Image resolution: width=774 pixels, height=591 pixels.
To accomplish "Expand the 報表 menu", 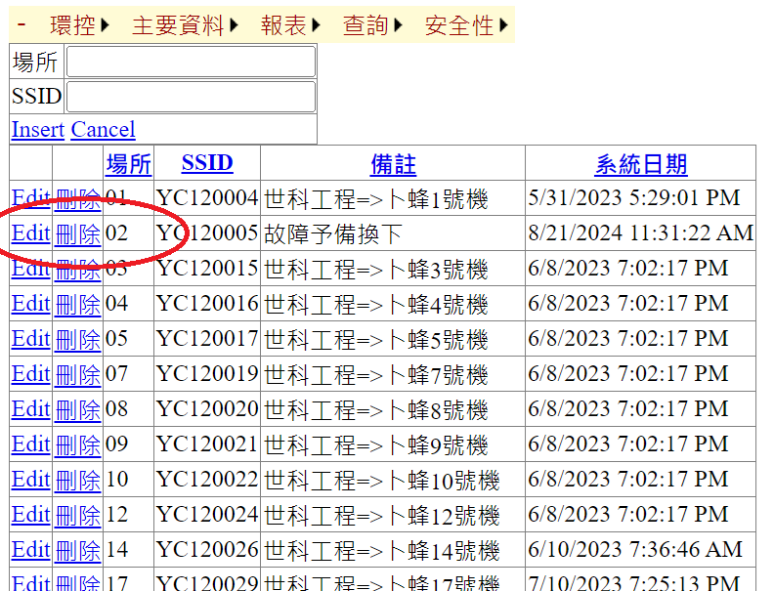I will (x=290, y=26).
